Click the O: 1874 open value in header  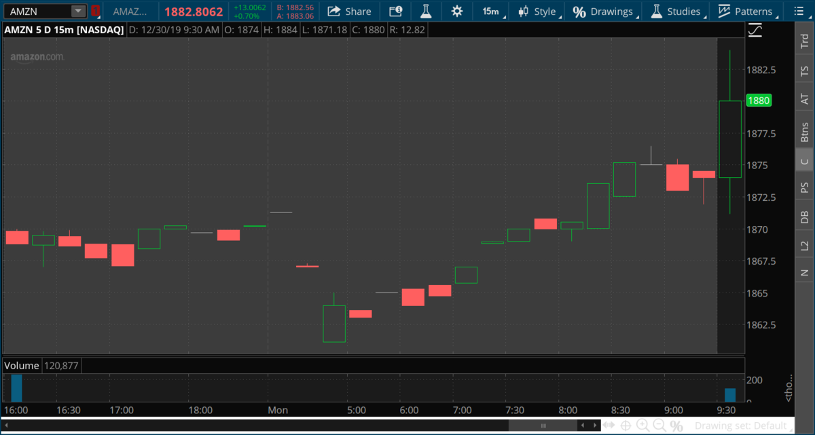(x=242, y=30)
